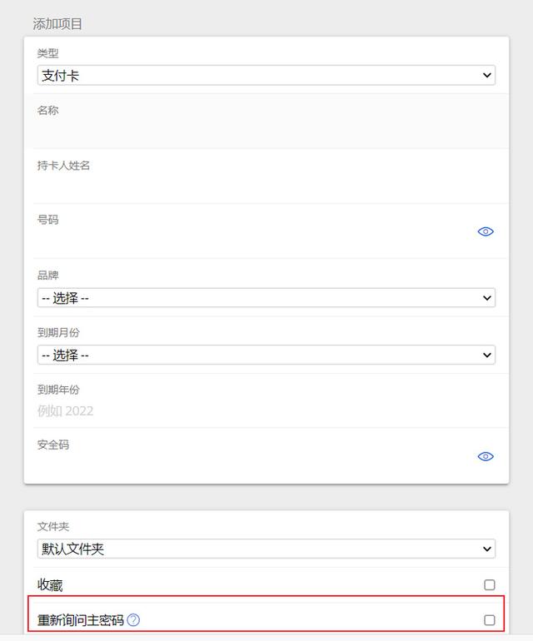Reveal the 安全码 with its eye icon
The width and height of the screenshot is (533, 641).
coord(486,456)
